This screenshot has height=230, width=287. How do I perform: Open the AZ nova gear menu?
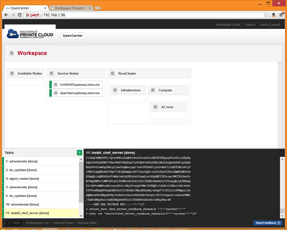coord(155,107)
